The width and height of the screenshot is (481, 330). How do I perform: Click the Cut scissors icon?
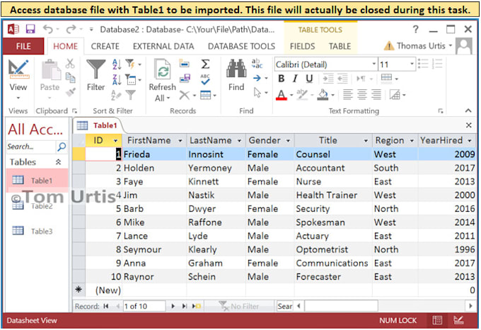click(70, 64)
